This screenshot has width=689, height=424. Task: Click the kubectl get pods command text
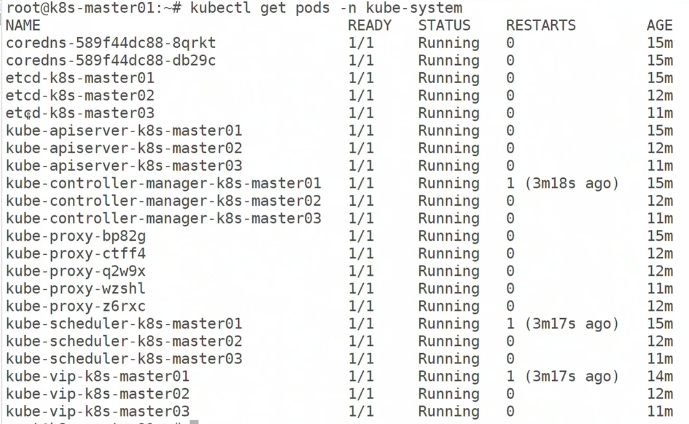pyautogui.click(x=326, y=8)
